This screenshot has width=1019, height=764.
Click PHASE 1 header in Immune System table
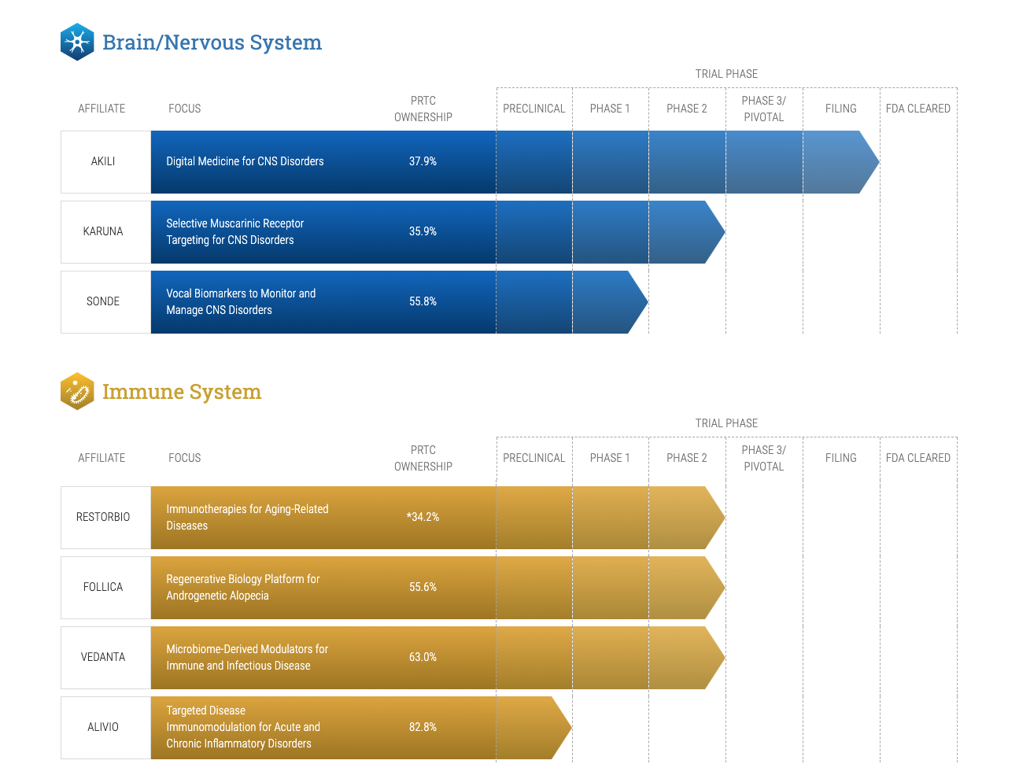point(610,458)
